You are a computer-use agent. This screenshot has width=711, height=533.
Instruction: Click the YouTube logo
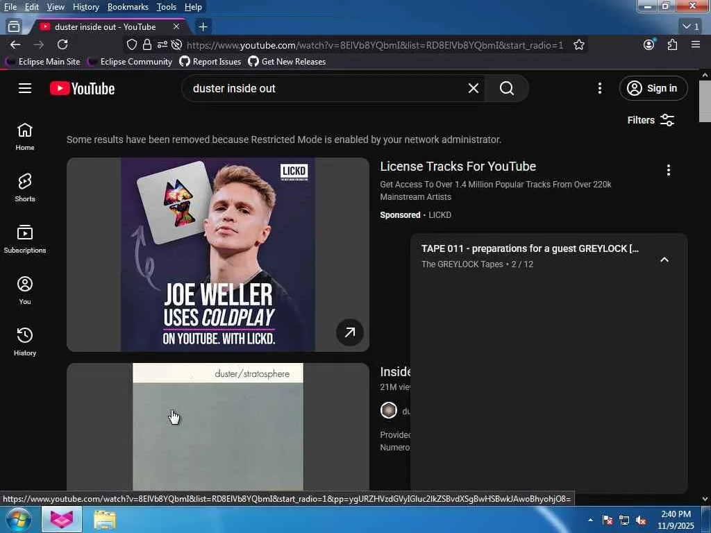(x=82, y=88)
